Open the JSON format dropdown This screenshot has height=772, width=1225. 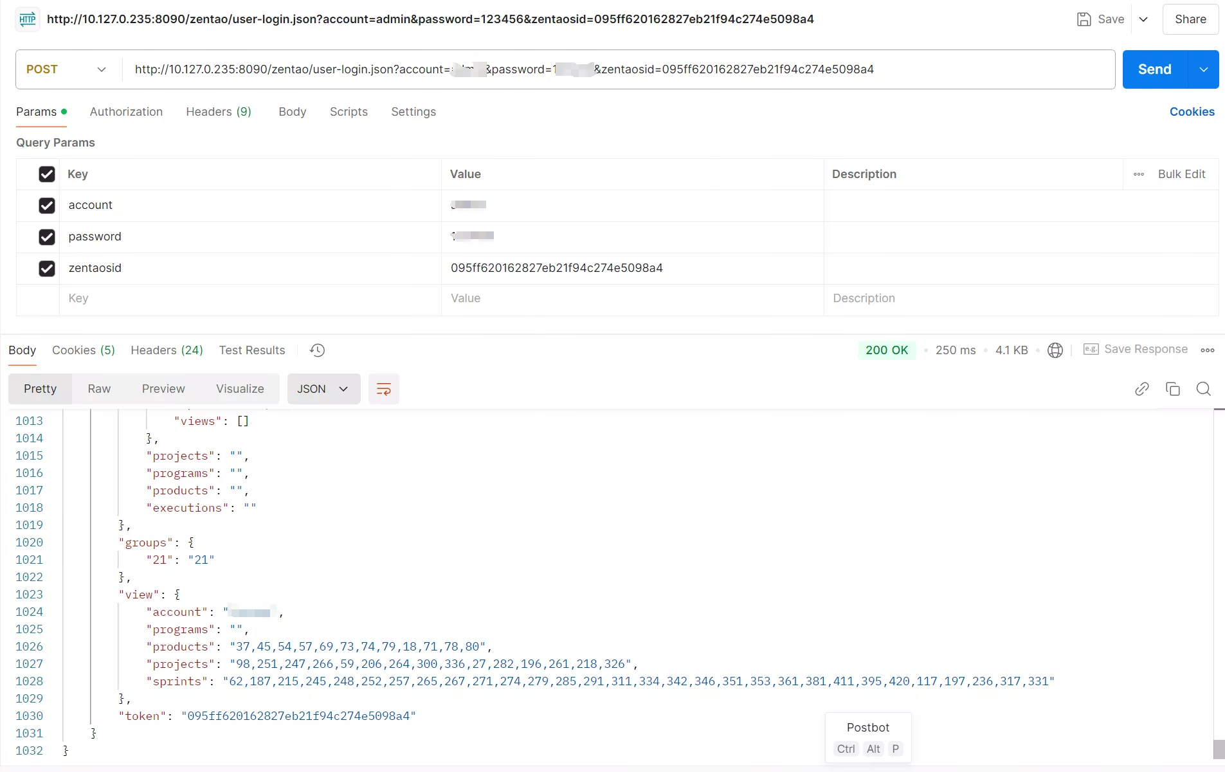click(323, 389)
